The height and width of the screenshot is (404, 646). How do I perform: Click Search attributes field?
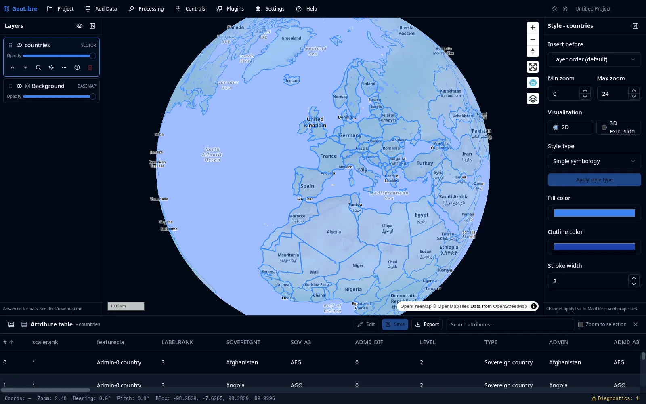[x=510, y=324]
